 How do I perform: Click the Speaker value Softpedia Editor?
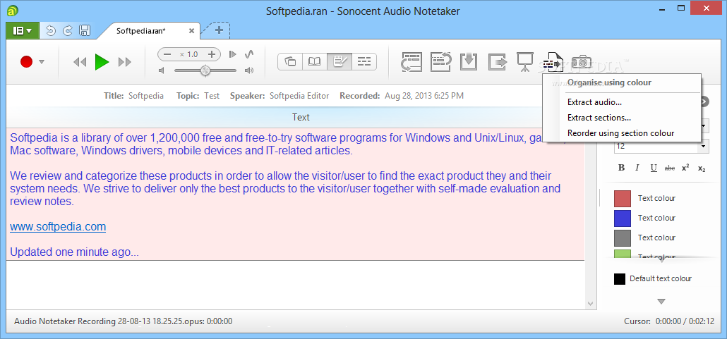coord(299,96)
